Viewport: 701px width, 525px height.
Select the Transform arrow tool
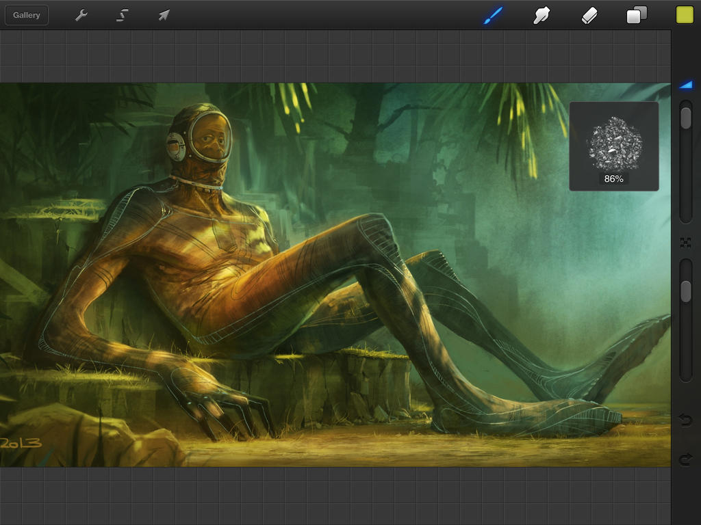[x=164, y=15]
